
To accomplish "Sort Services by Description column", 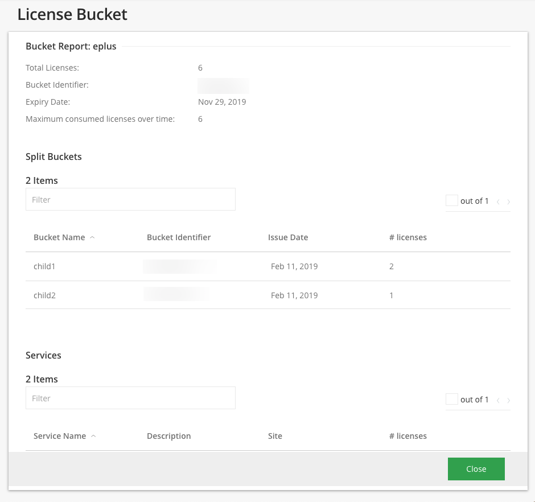I will pyautogui.click(x=168, y=435).
